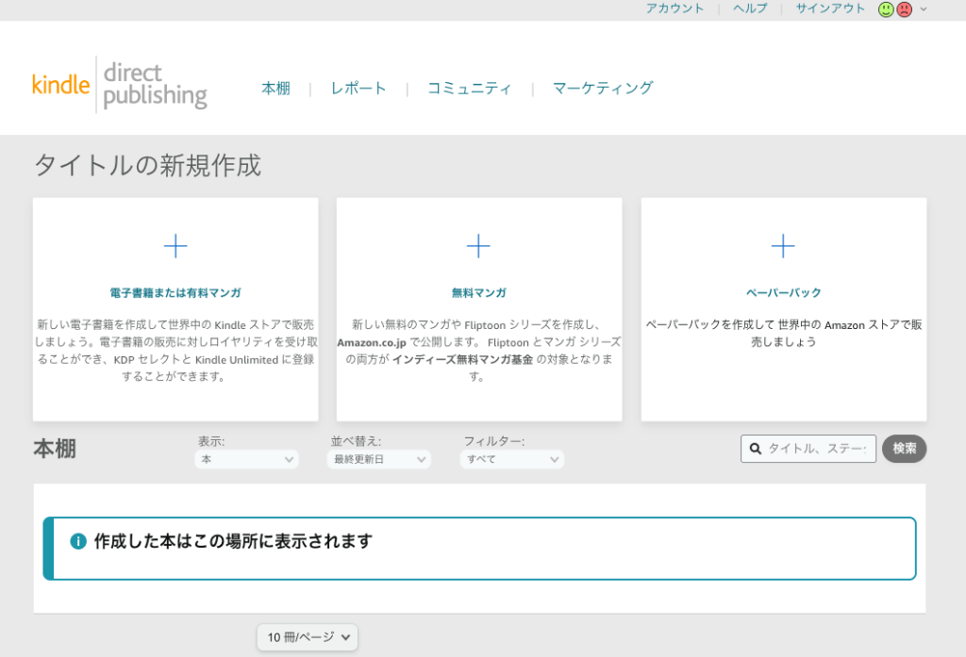Open the マーケティング menu item
Image resolution: width=966 pixels, height=657 pixels.
[x=603, y=88]
